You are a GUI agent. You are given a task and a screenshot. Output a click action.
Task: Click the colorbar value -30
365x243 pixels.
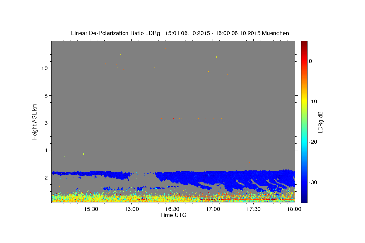tap(313, 182)
